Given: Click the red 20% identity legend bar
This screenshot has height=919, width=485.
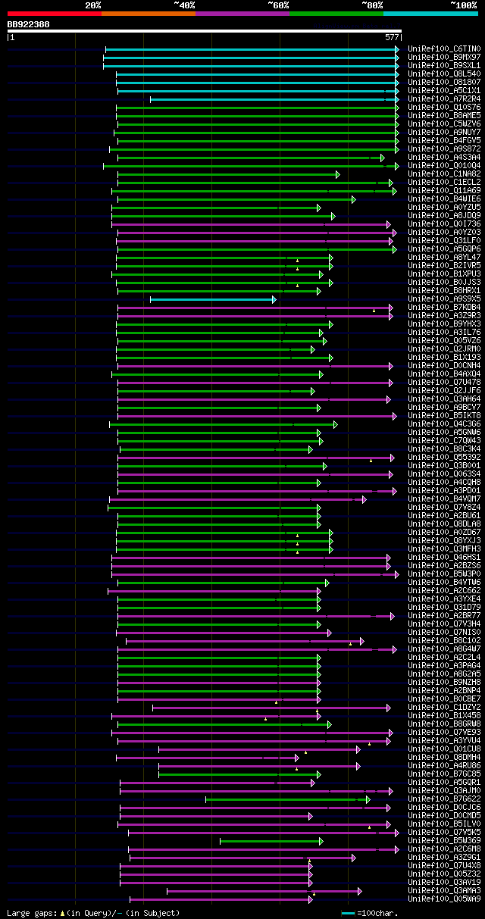Looking at the screenshot, I should (x=54, y=13).
